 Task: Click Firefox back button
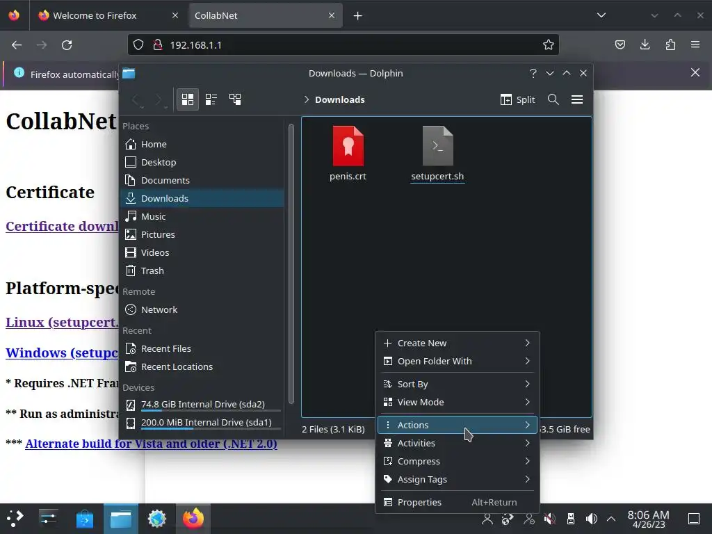tap(17, 45)
